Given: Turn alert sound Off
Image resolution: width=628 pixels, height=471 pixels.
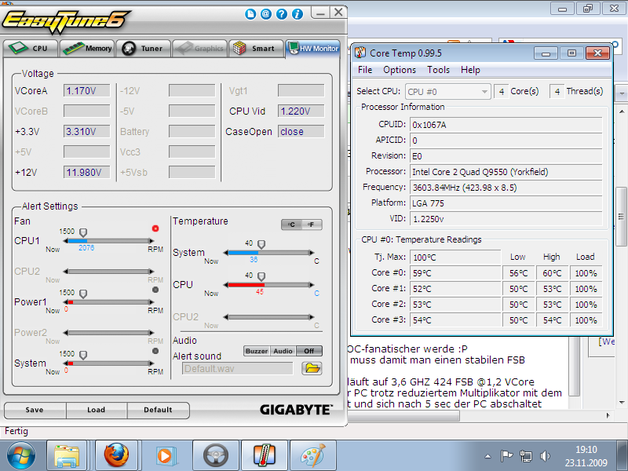Looking at the screenshot, I should (309, 351).
